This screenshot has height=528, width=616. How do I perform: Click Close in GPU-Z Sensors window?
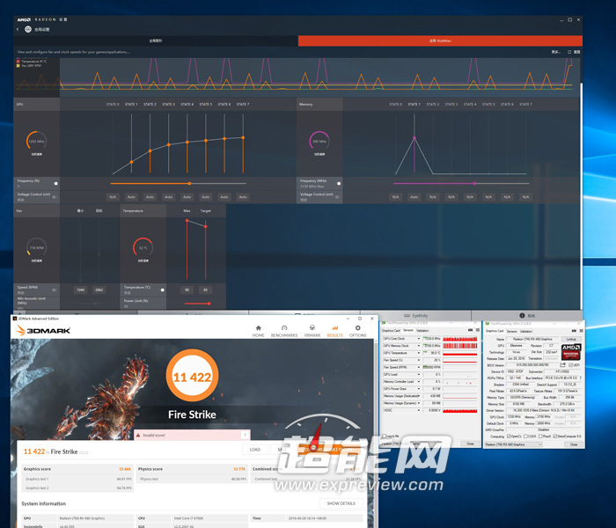470,444
